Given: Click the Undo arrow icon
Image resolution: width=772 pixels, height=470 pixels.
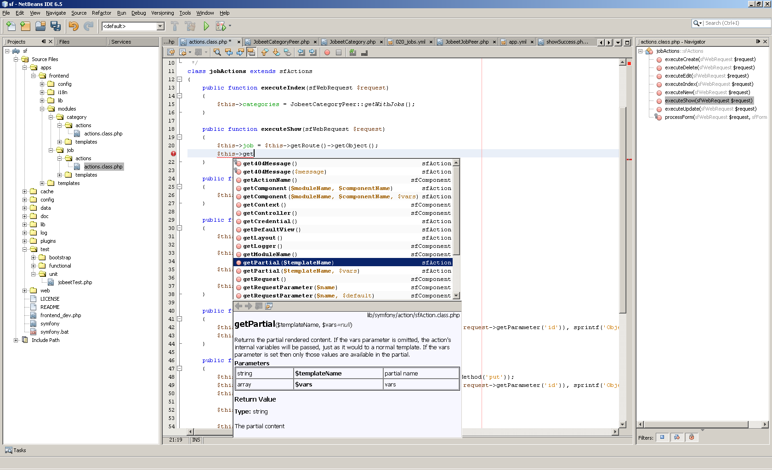Looking at the screenshot, I should point(74,26).
